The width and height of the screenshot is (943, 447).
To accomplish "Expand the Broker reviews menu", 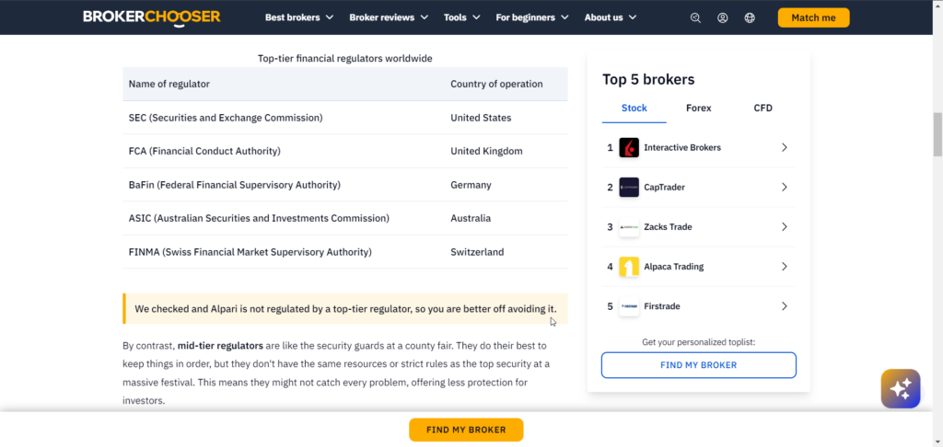I will click(389, 17).
